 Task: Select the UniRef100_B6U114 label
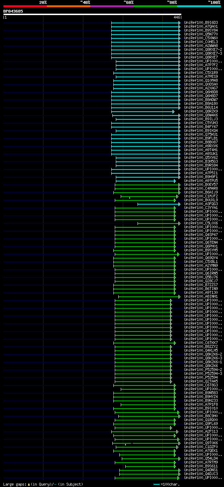tap(201, 108)
